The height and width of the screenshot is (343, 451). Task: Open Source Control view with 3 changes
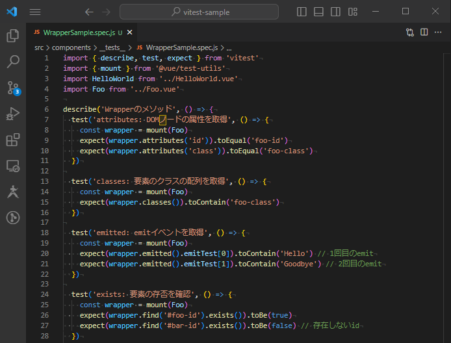pos(13,88)
